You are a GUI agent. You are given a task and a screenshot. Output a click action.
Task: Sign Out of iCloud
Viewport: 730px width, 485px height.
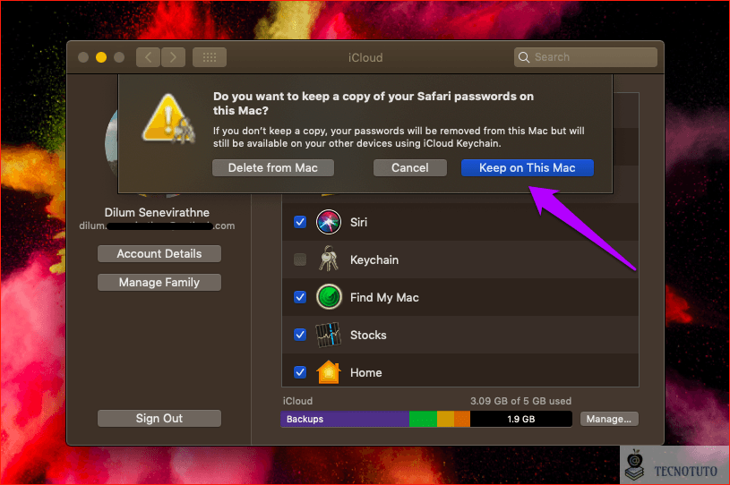click(159, 419)
